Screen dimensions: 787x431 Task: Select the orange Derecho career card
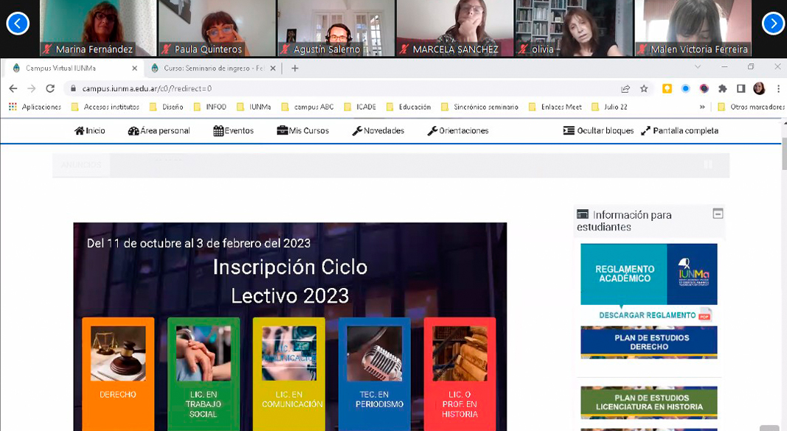pyautogui.click(x=118, y=374)
